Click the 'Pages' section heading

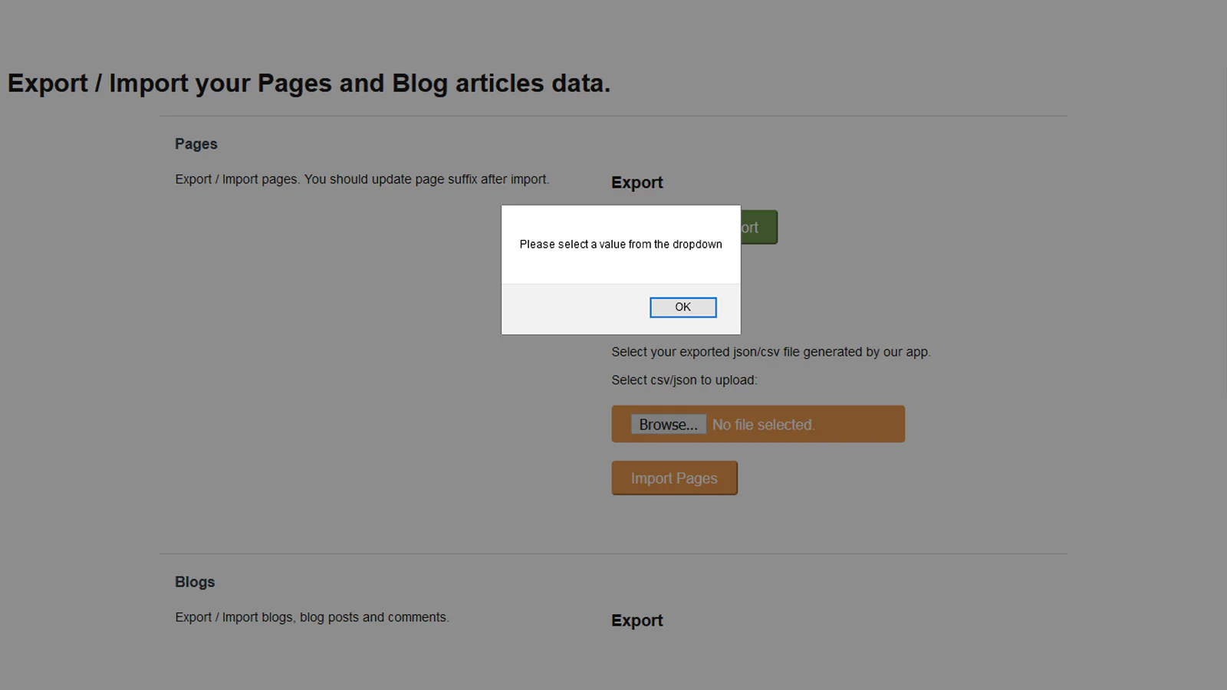click(x=196, y=144)
